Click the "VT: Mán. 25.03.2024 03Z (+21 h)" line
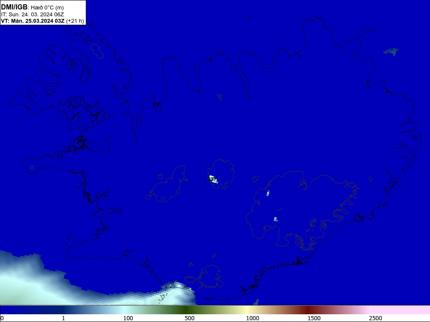Screen dimensions: 430x322 pos(43,21)
